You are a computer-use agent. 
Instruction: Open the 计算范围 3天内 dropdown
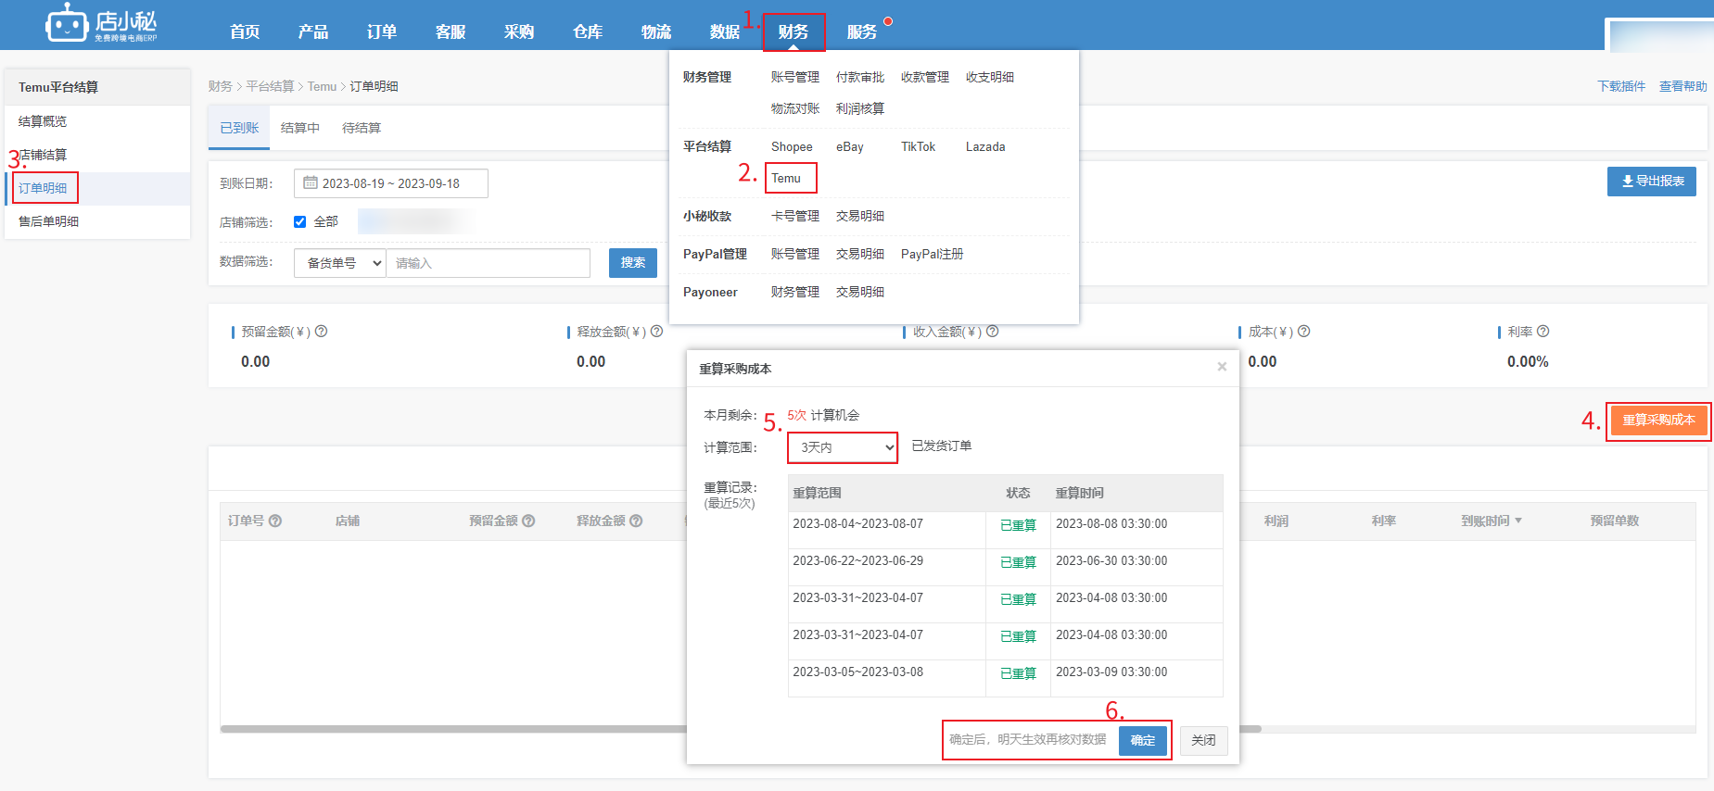(x=843, y=447)
